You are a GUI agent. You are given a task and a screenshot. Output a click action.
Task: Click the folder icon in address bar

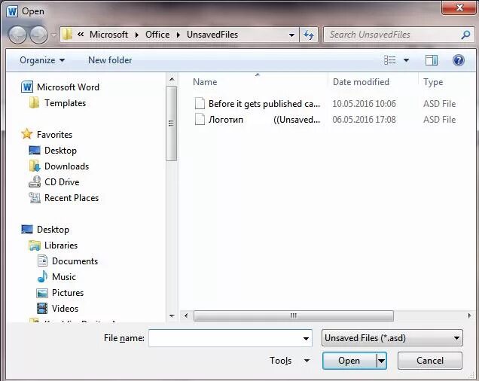(x=67, y=35)
